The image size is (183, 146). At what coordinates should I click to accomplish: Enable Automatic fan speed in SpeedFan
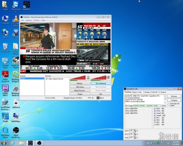tap(168, 104)
